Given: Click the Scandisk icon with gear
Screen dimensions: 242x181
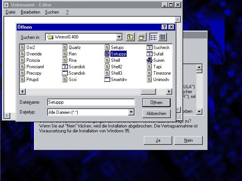Looking at the screenshot, I should (x=65, y=67).
